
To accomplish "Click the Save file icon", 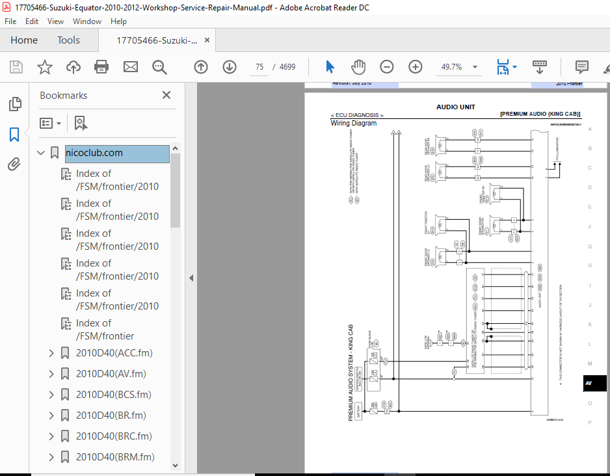I will coord(16,67).
